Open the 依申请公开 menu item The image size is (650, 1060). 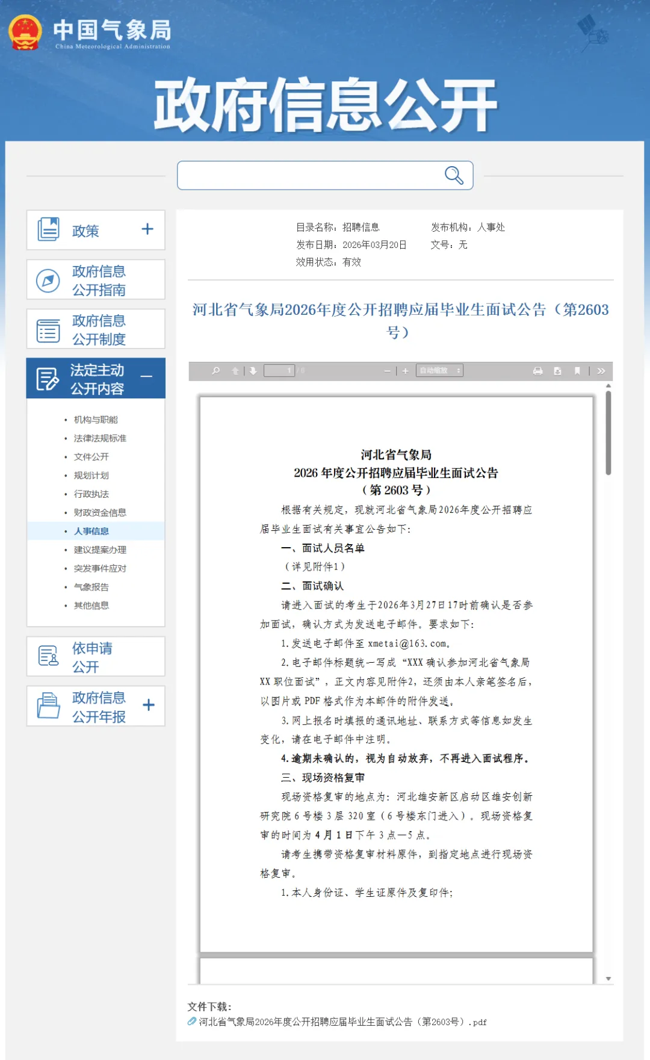coord(96,657)
